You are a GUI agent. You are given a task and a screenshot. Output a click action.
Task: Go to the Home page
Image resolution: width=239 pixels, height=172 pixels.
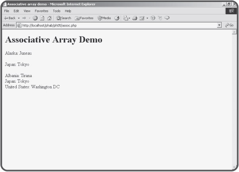[49, 18]
